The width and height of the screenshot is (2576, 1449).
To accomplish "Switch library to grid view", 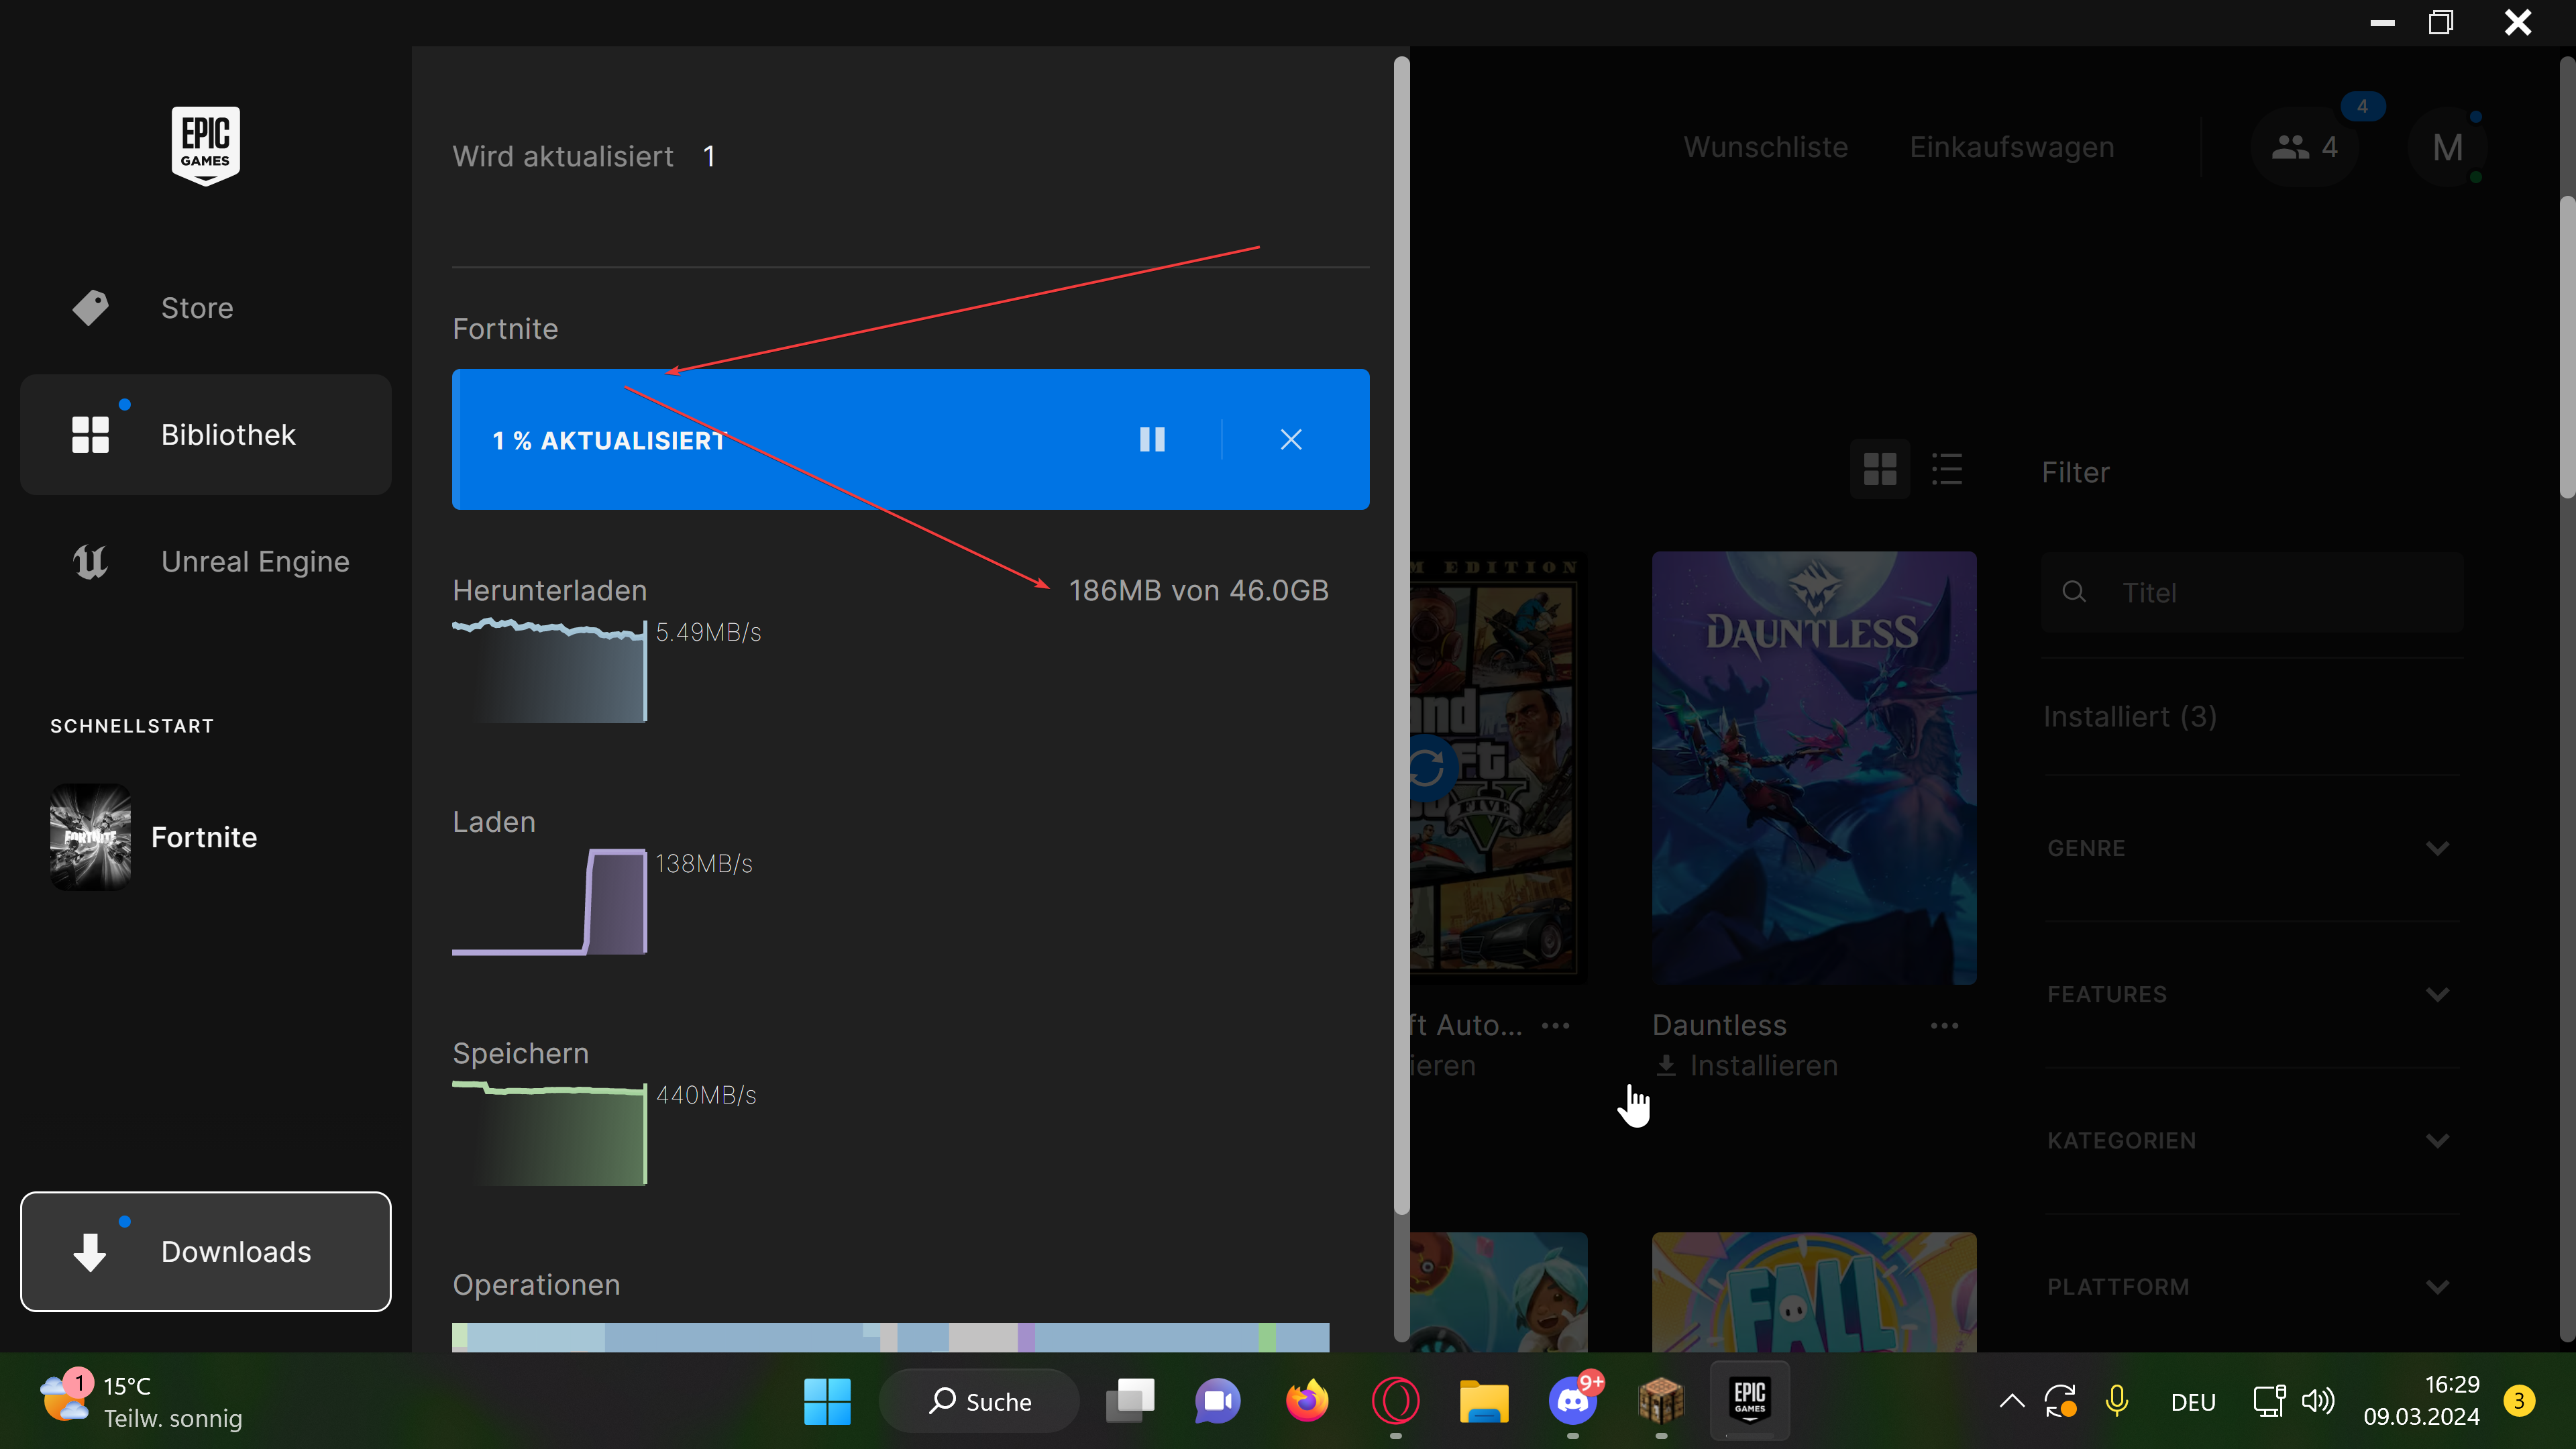I will pos(1880,469).
